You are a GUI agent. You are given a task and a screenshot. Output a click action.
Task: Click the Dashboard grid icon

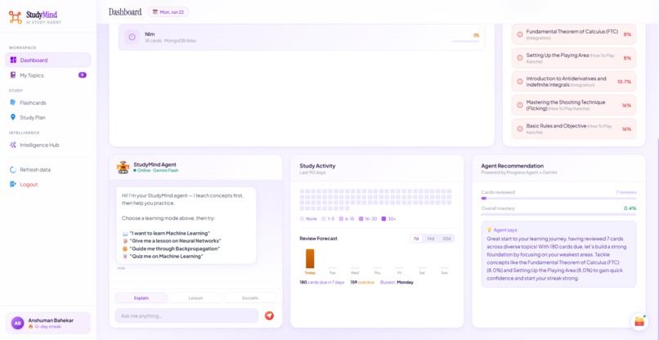coord(13,60)
